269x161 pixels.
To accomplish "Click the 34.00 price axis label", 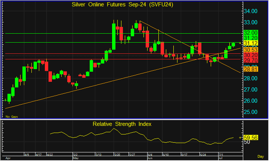I will click(x=251, y=11).
